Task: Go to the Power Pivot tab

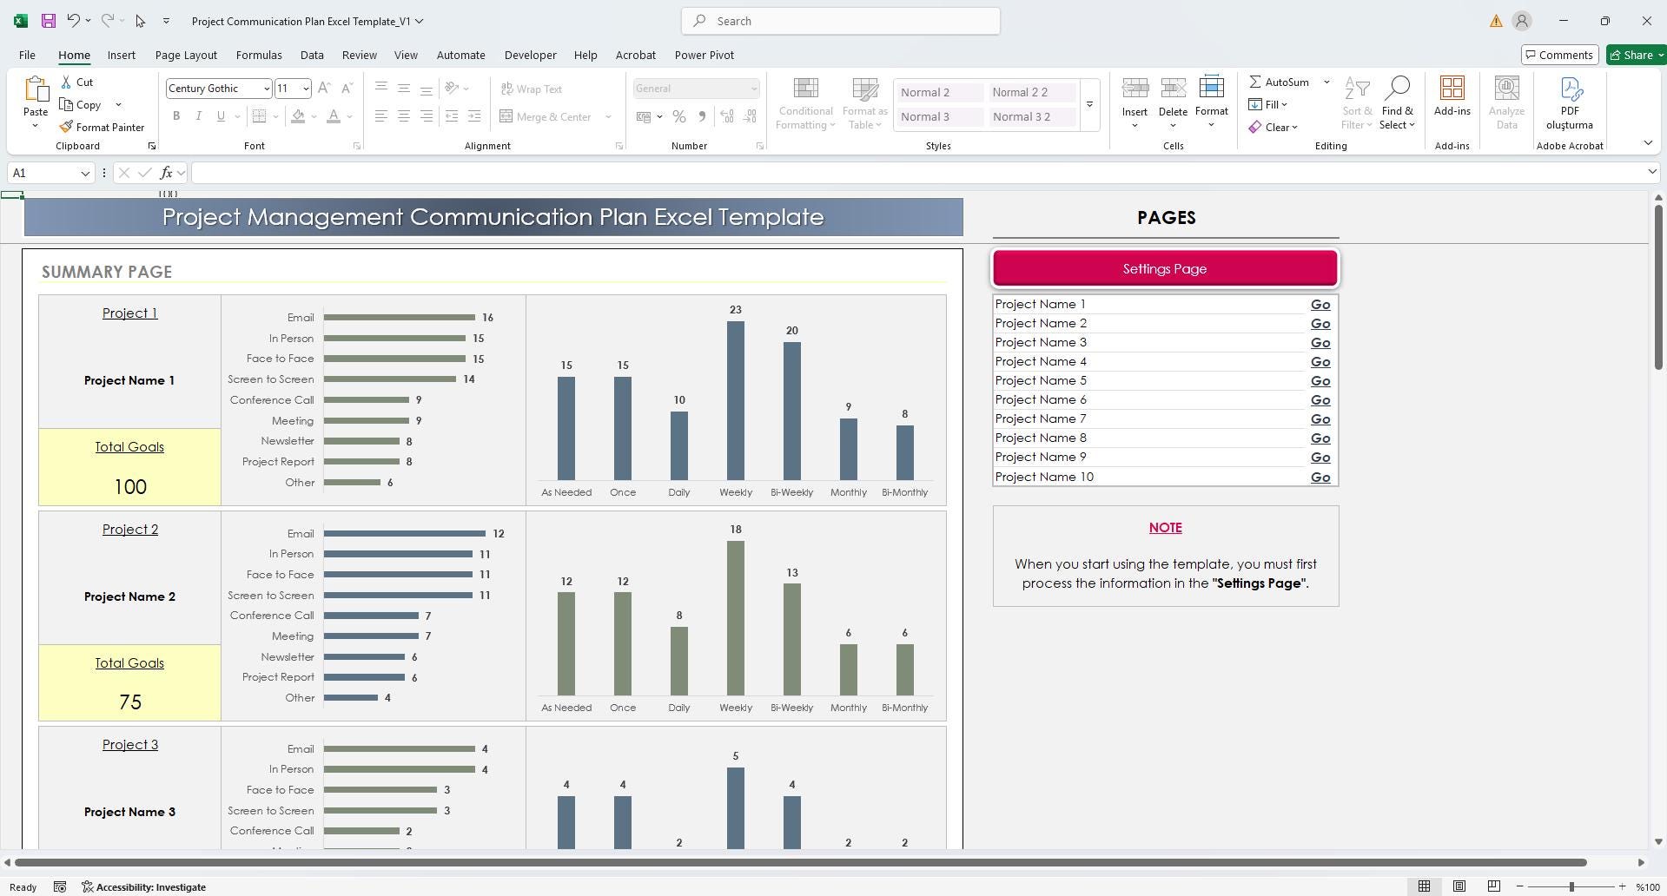Action: pos(705,55)
